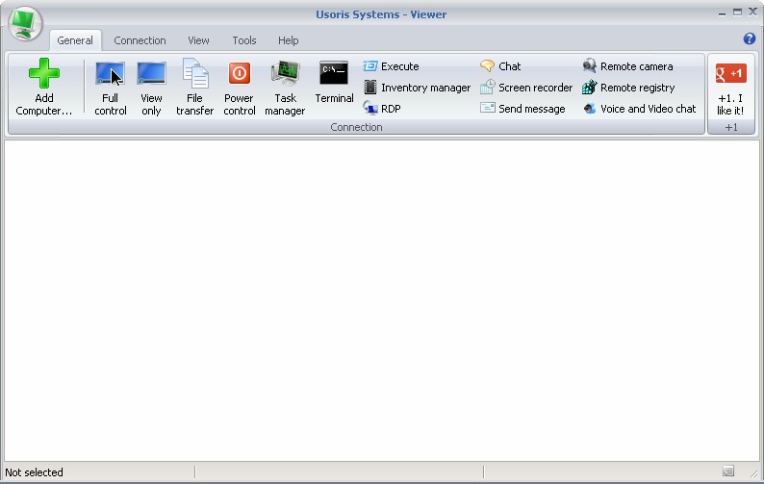Screen dimensions: 764x484
Task: Launch Screen recorder
Action: (526, 88)
